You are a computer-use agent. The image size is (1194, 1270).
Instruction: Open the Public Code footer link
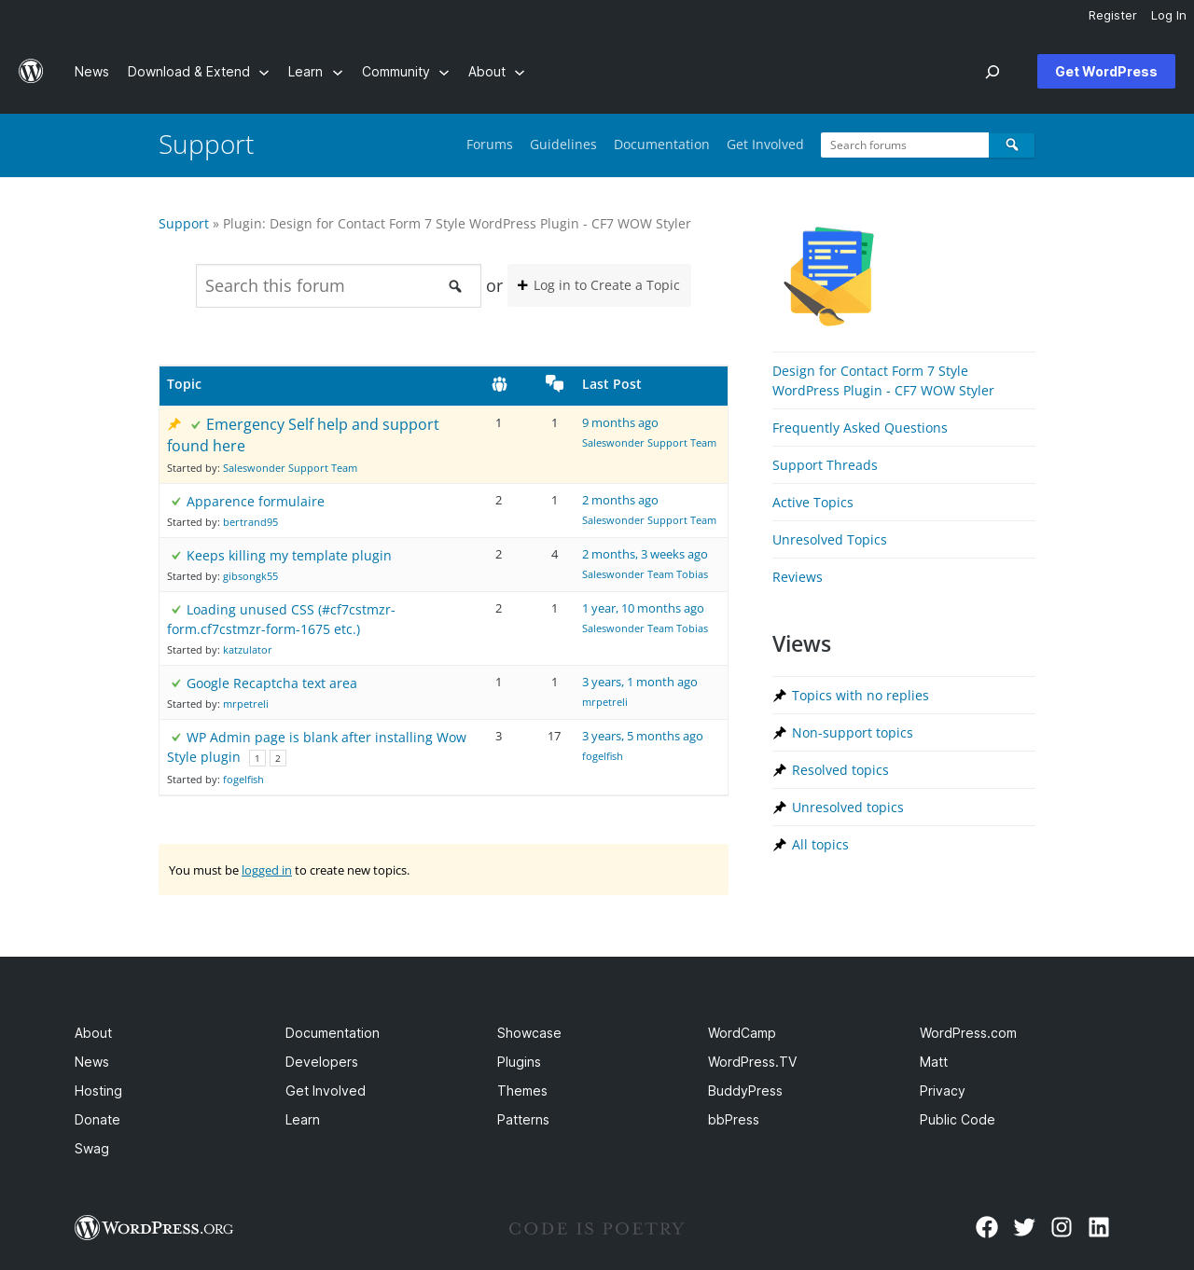point(957,1120)
